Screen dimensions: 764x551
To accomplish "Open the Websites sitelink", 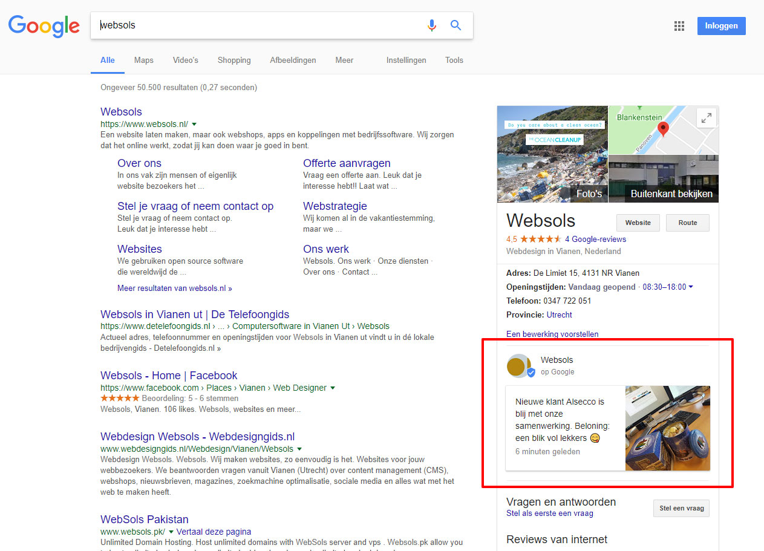I will pos(140,249).
